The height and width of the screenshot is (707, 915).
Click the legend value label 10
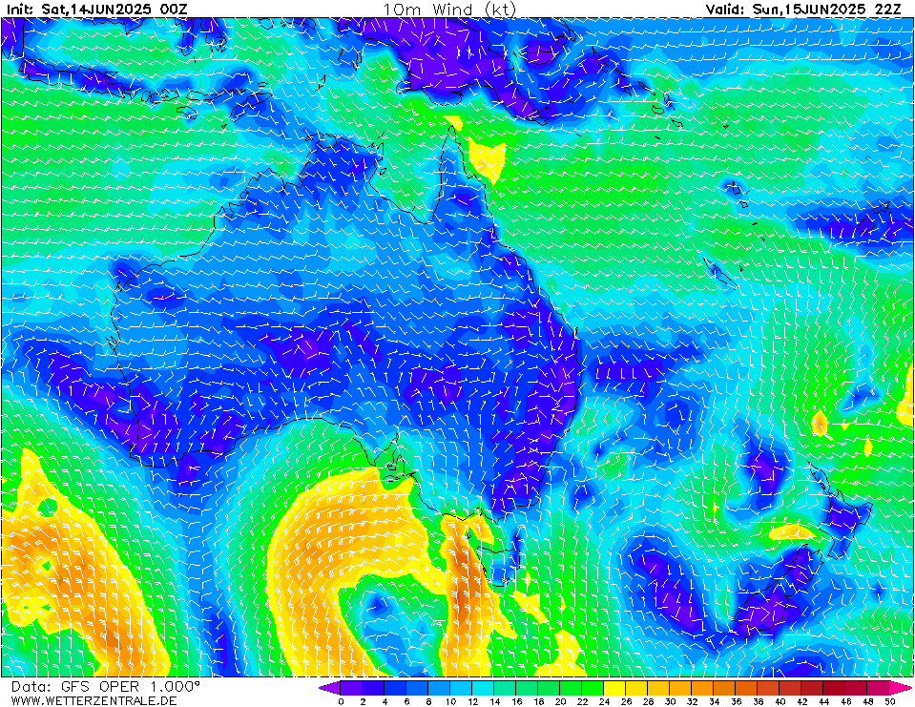point(450,701)
